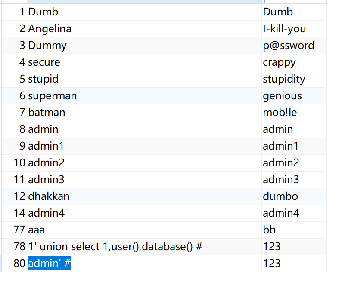Select the password cell "Dumb" in row 1
342x282 pixels.
tap(294, 12)
